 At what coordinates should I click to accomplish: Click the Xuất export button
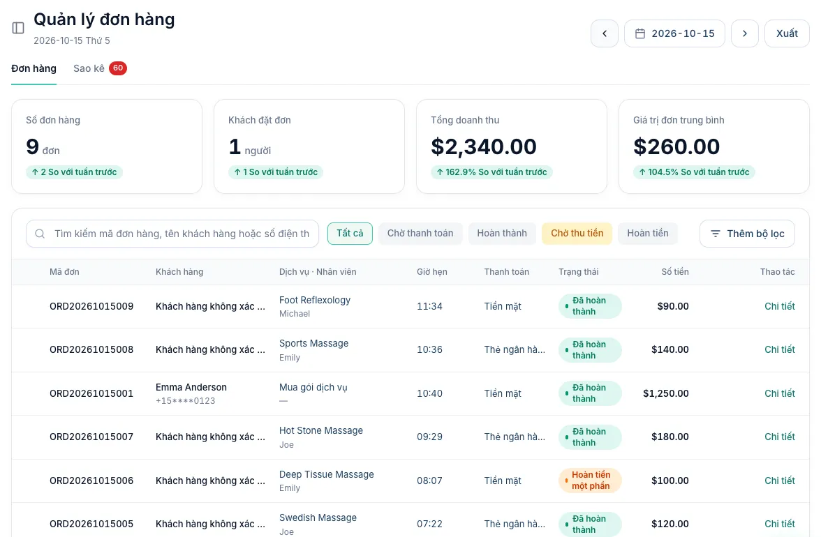pyautogui.click(x=786, y=33)
